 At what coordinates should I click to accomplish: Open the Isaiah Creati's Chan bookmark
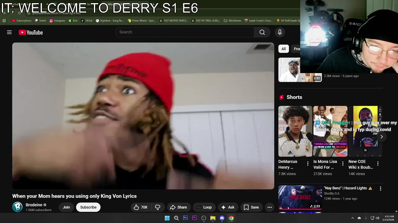tap(258, 21)
